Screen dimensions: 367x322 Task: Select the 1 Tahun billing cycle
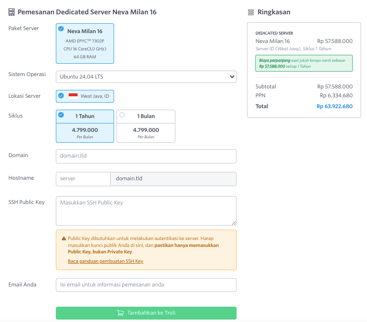click(x=85, y=126)
